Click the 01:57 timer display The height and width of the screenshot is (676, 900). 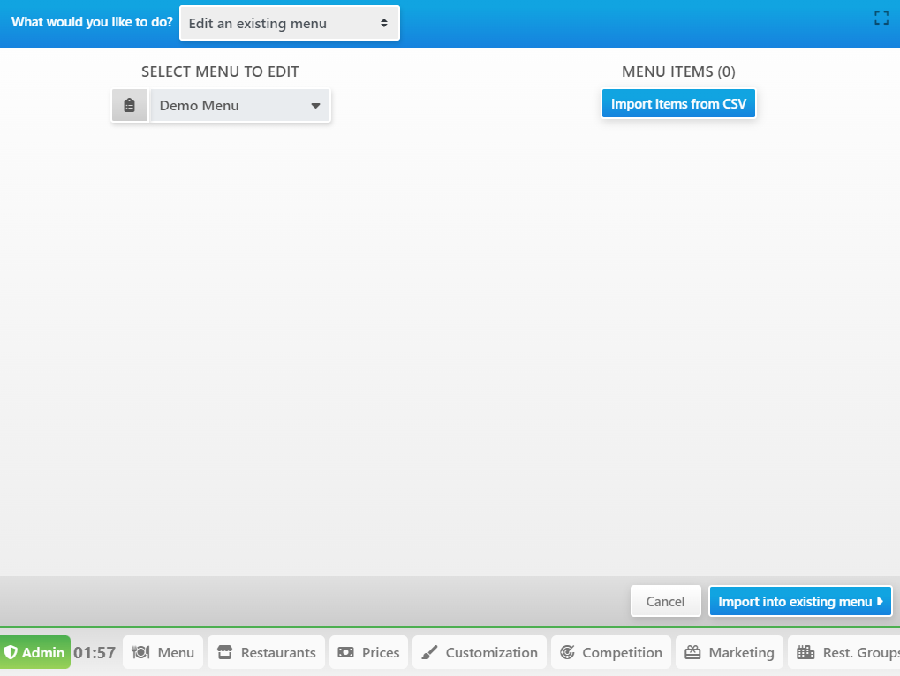click(95, 653)
